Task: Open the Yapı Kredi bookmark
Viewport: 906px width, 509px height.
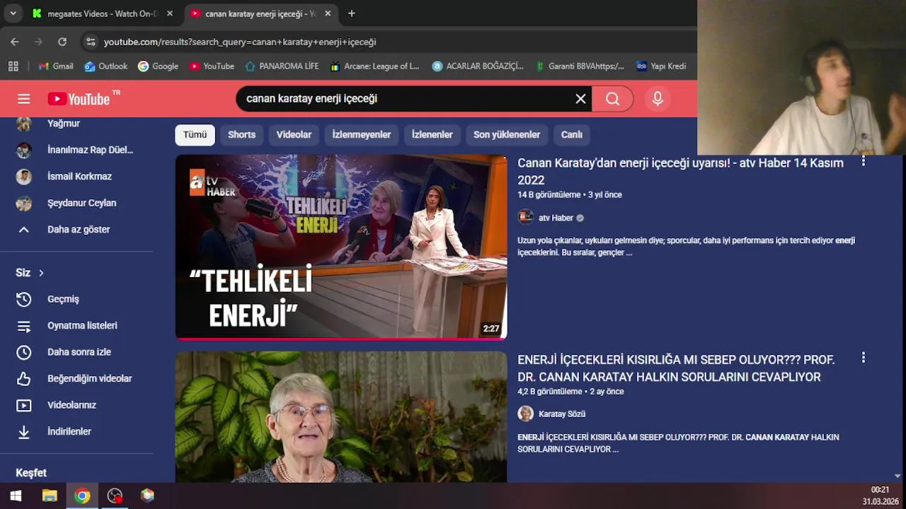Action: click(661, 66)
